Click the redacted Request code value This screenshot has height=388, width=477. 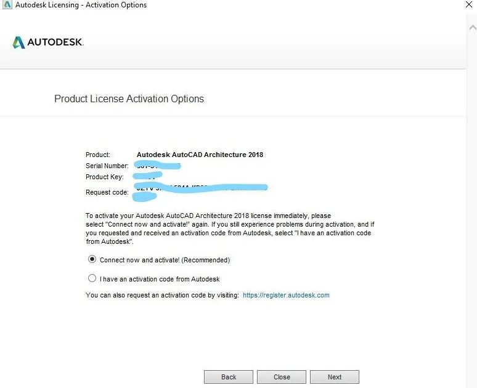[x=197, y=188]
